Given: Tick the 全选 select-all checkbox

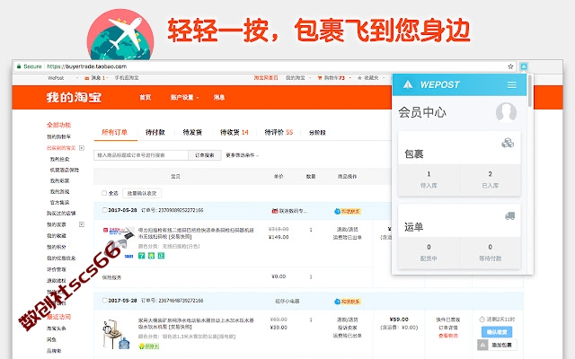Looking at the screenshot, I should pos(104,193).
